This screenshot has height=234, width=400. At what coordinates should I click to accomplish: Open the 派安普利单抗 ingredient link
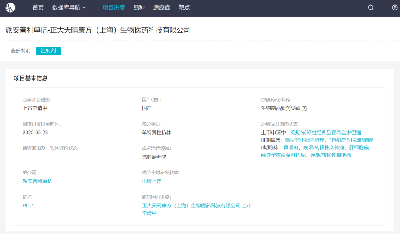pyautogui.click(x=37, y=181)
